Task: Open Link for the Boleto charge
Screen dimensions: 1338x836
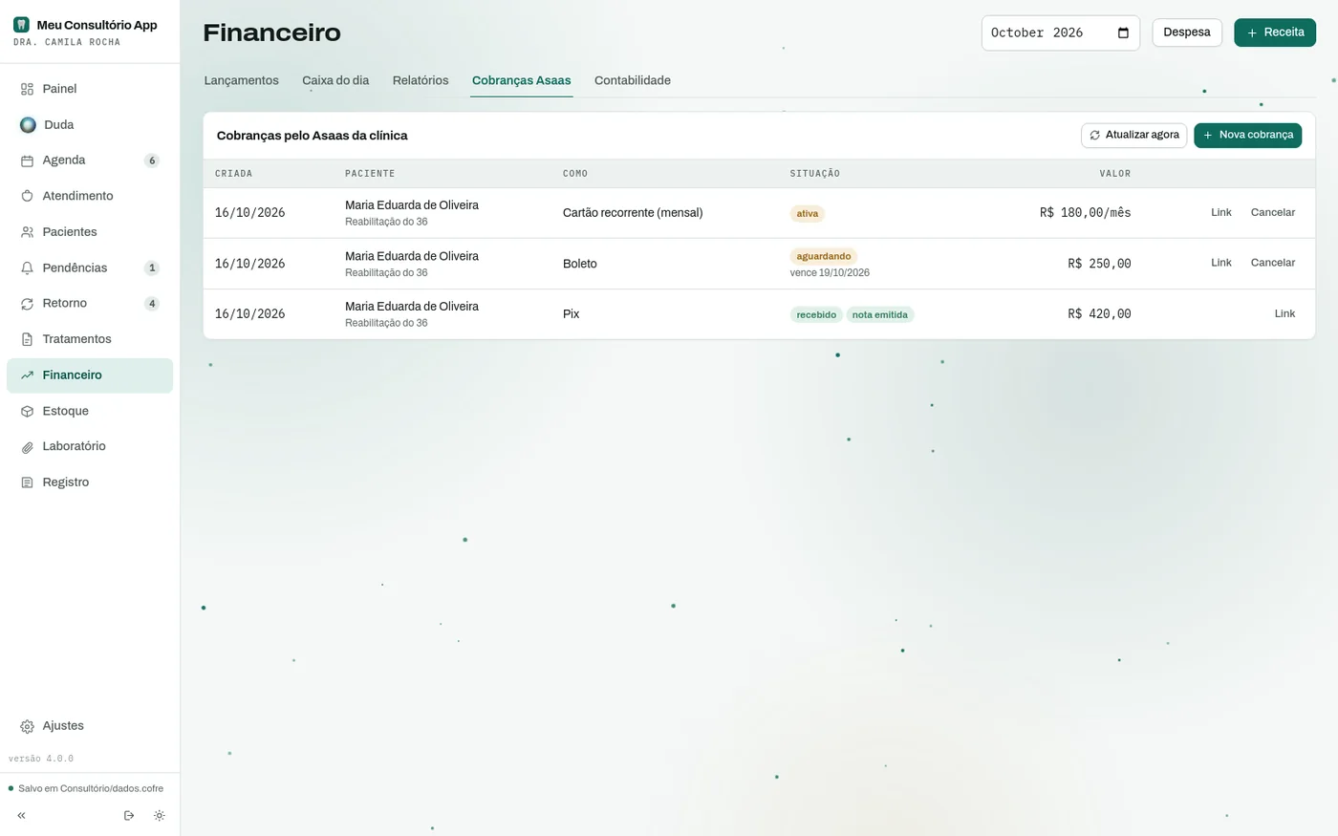Action: [x=1221, y=263]
